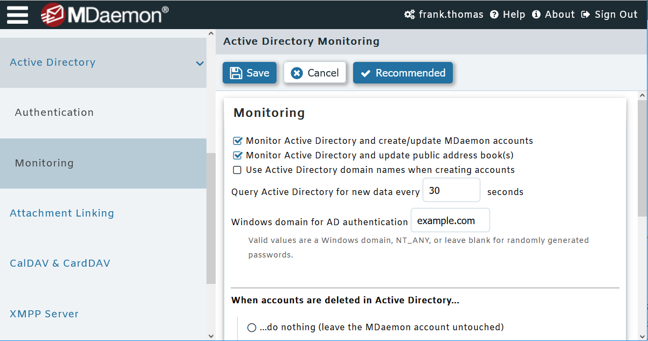Open the hamburger navigation menu
The width and height of the screenshot is (648, 341).
[17, 15]
